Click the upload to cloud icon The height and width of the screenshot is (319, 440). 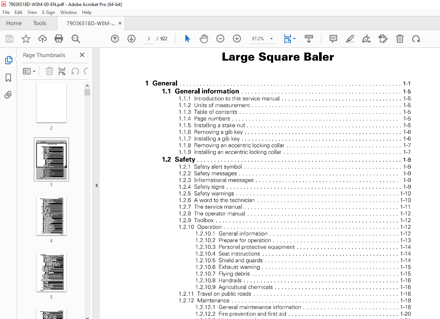tap(42, 39)
